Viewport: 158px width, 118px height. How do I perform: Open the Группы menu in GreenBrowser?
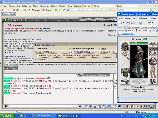[x=152, y=18]
